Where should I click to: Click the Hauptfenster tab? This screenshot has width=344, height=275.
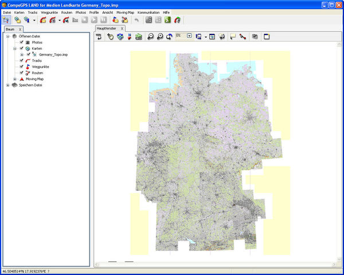tap(107, 28)
